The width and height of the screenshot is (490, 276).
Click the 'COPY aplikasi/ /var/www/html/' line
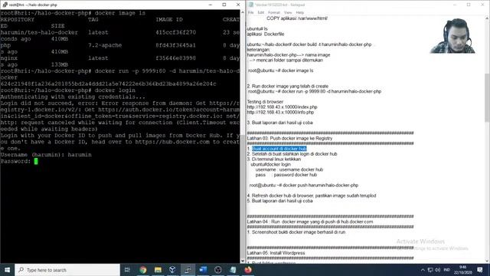tap(297, 18)
